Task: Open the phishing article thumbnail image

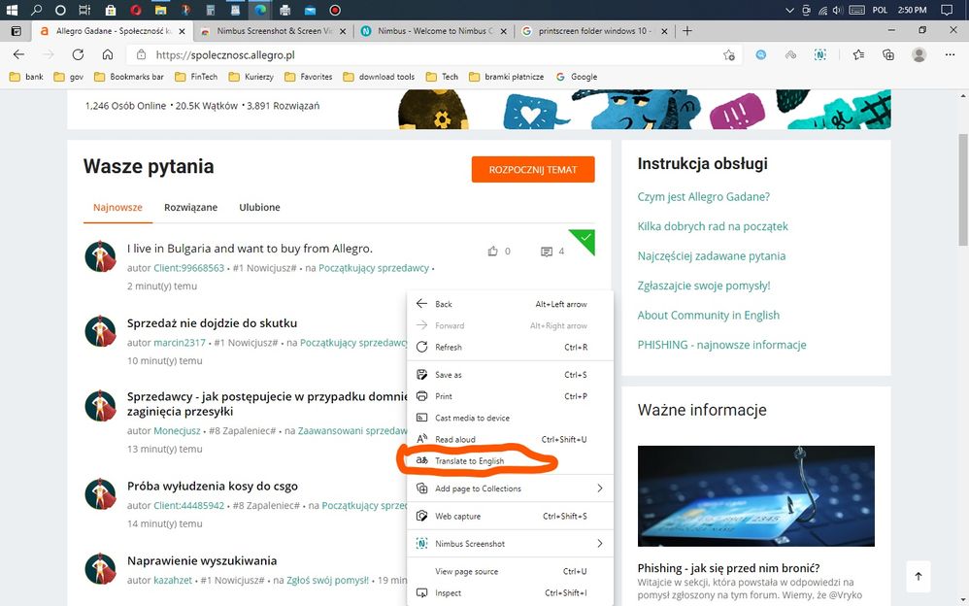Action: (x=755, y=496)
